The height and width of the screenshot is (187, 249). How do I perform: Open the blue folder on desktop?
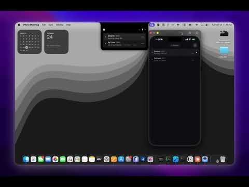(224, 50)
